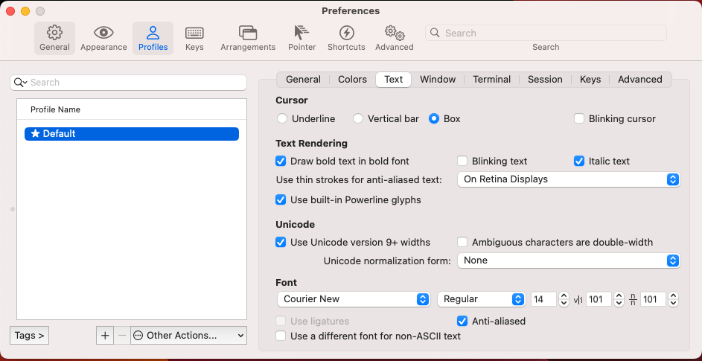The width and height of the screenshot is (702, 361).
Task: Open Arrangements windows icon
Action: pyautogui.click(x=248, y=33)
